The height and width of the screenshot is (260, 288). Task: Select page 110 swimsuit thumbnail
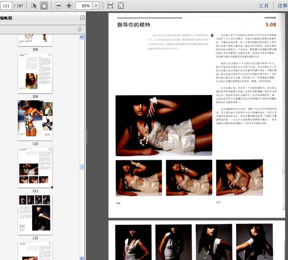(x=35, y=120)
